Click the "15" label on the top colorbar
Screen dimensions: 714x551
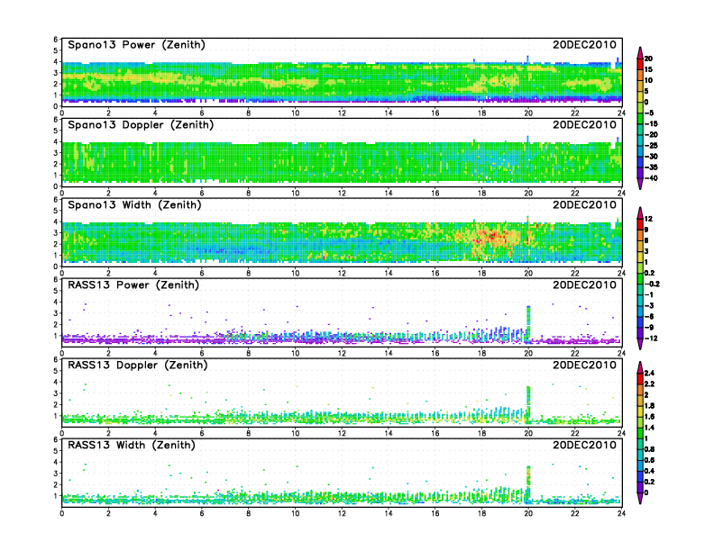648,69
